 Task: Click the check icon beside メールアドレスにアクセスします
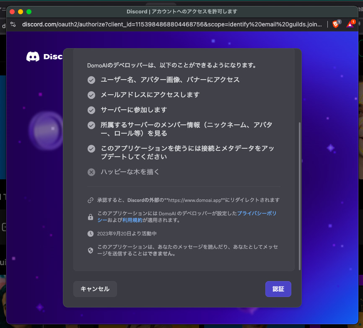click(91, 95)
